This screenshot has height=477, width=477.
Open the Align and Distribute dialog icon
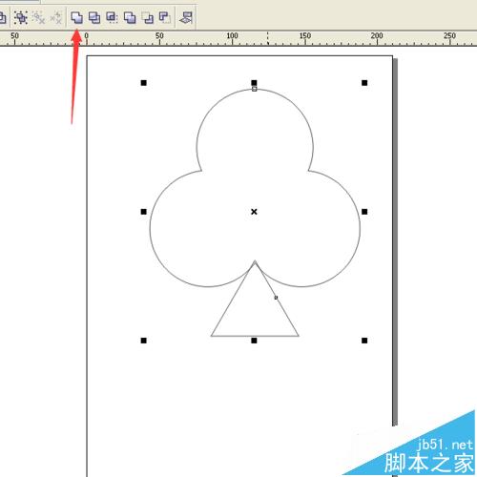point(186,17)
